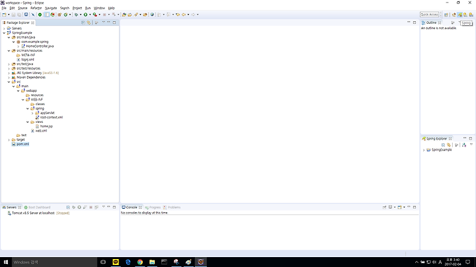This screenshot has height=267, width=476.
Task: Click Open Console icon in Console view
Action: pos(399,208)
